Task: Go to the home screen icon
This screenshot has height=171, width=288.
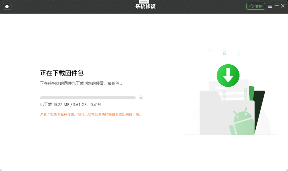Action: pos(7,6)
